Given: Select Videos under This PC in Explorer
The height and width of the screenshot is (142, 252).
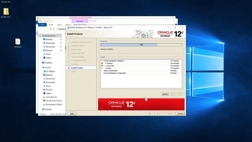Looking at the screenshot, I should (x=48, y=93).
